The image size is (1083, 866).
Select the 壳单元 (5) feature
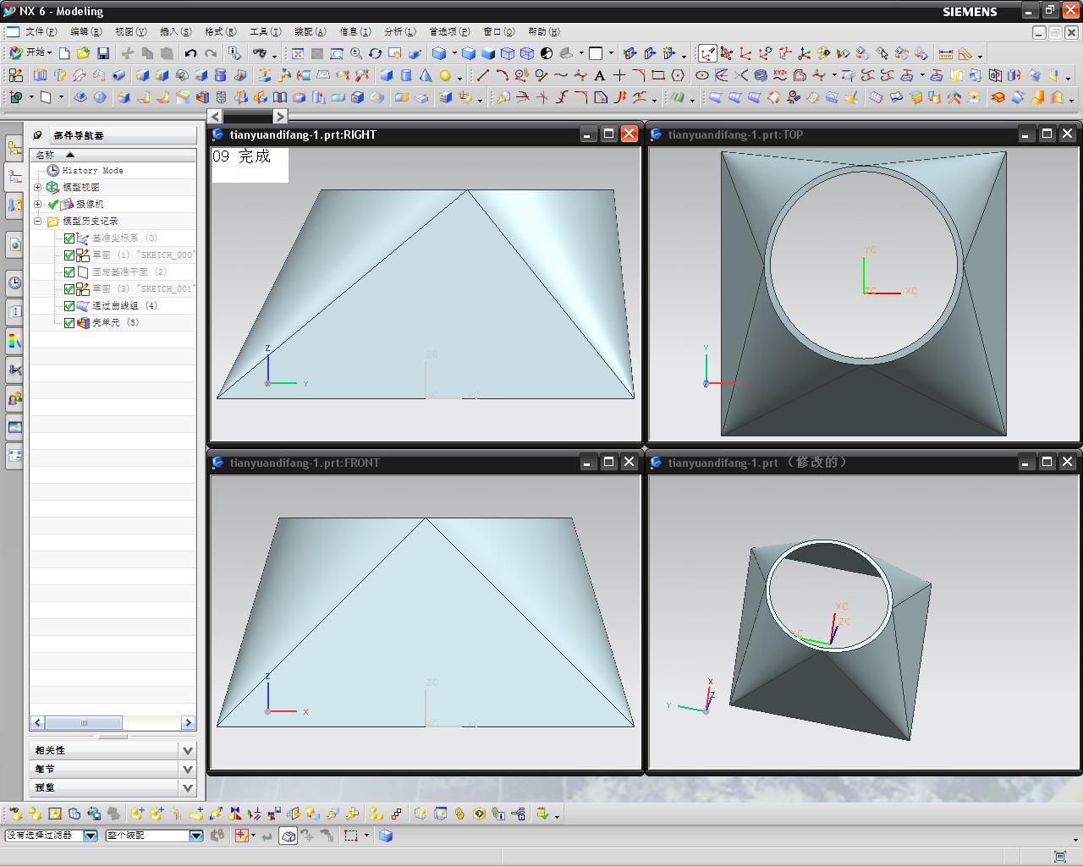coord(115,323)
